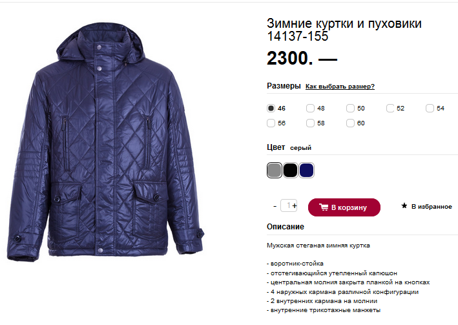Add item with 'В корзину' button
Screen dimensions: 458x325
(x=344, y=207)
